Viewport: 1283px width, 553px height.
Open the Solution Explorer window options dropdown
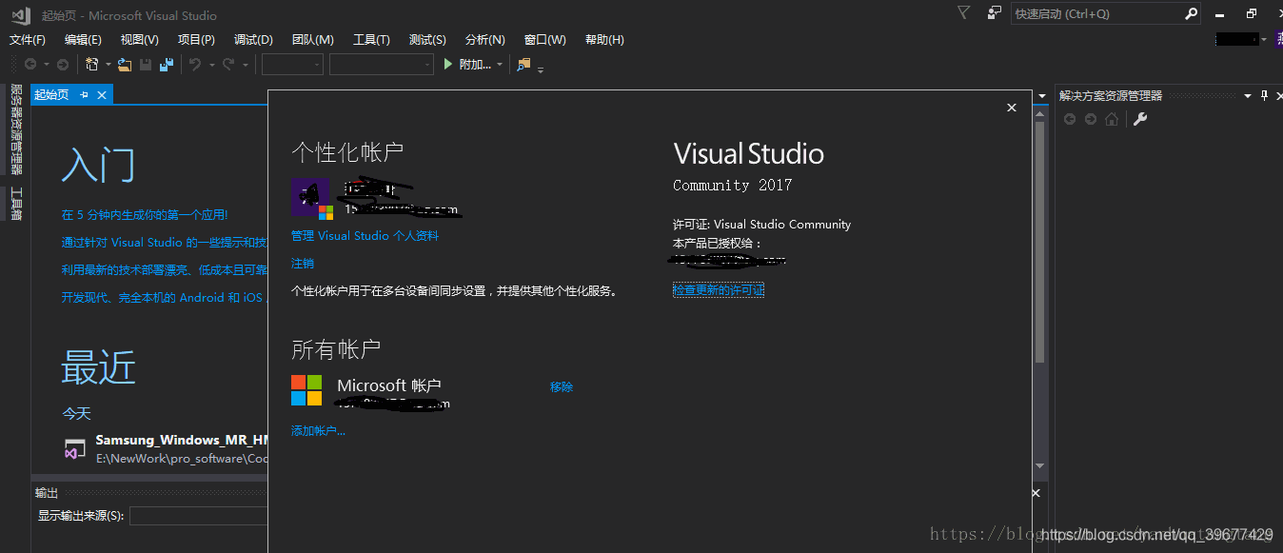1248,95
